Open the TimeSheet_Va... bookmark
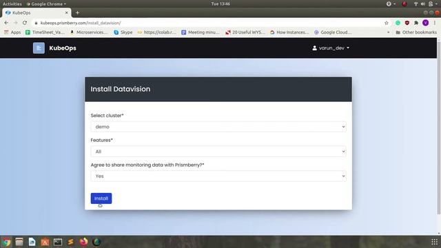 tap(45, 32)
